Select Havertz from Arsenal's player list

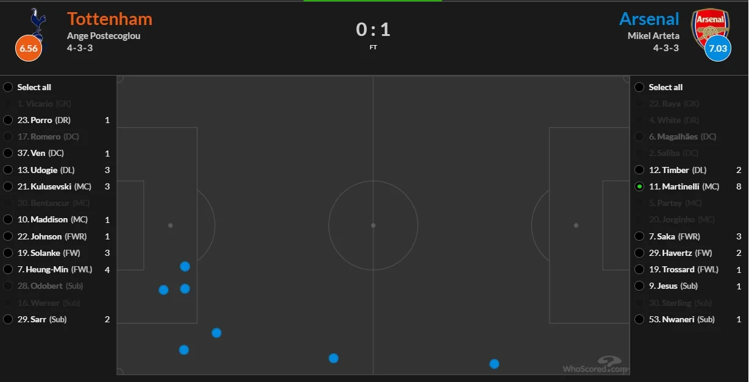pos(639,253)
